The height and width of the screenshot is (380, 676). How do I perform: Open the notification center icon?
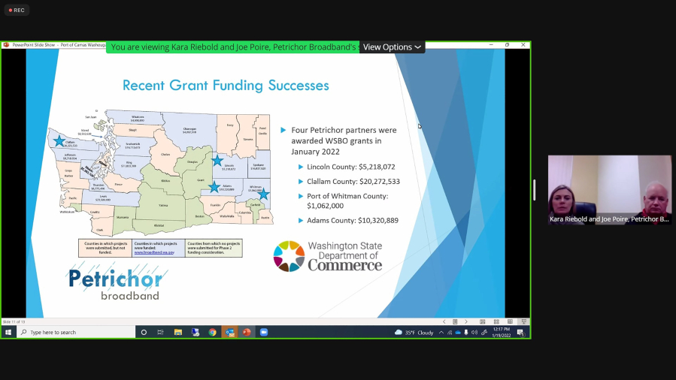click(520, 332)
